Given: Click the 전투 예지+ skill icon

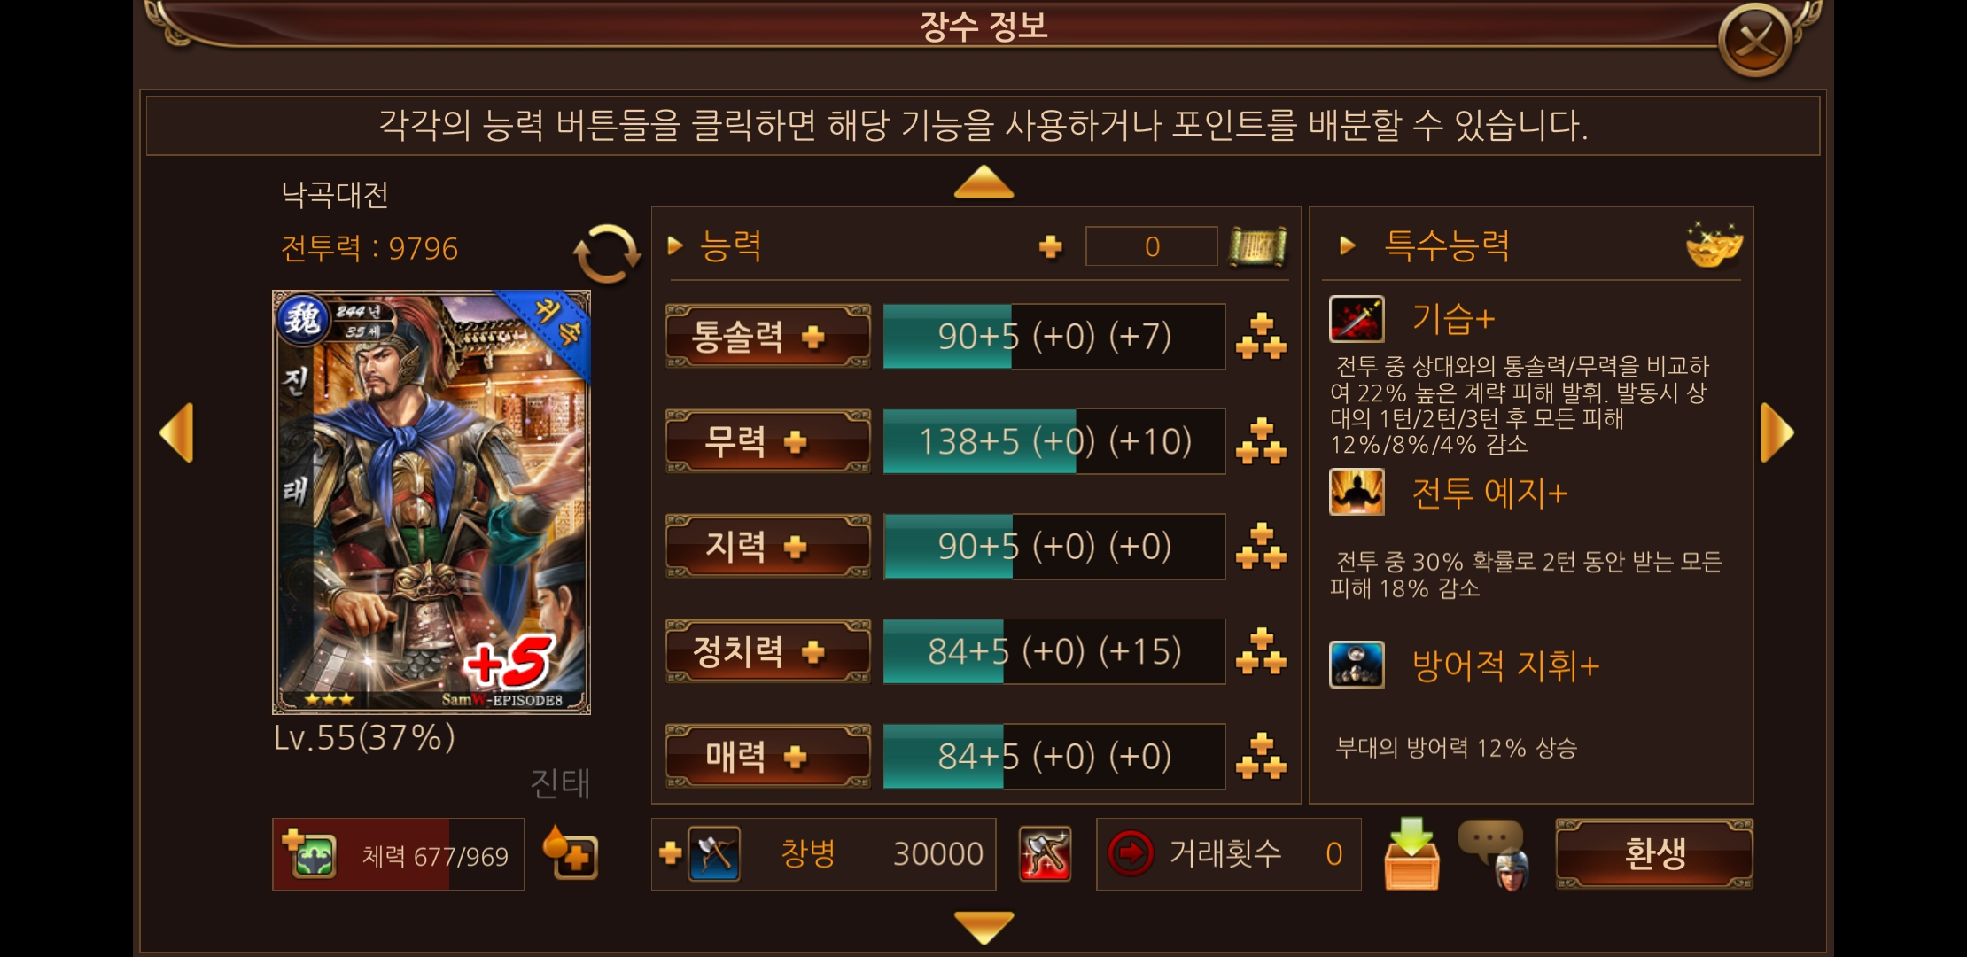Looking at the screenshot, I should pos(1356,492).
